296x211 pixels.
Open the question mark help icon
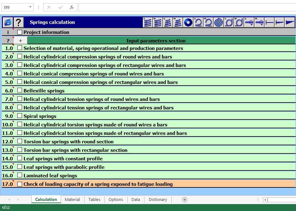pos(19,22)
